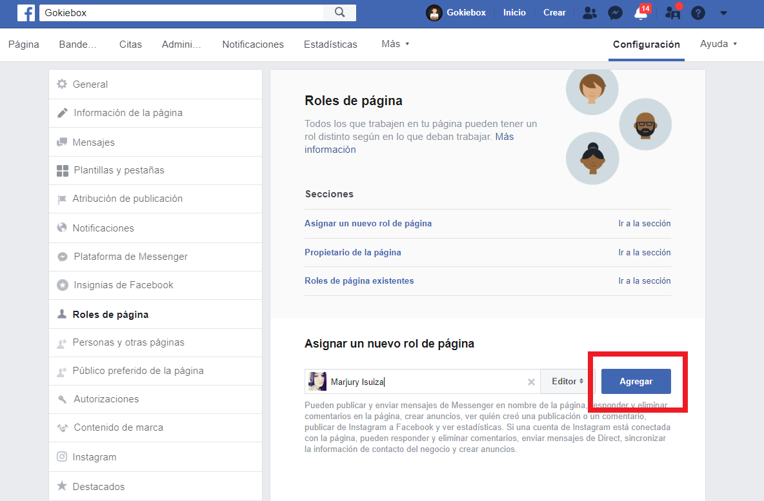Viewport: 764px width, 501px height.
Task: Open notifications bell with 14 badge
Action: (641, 12)
